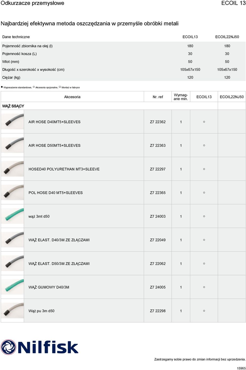Click the HOSED40 POLYURETHAN hose image
Image resolution: width=246 pixels, height=370 pixels.
[x=13, y=169]
